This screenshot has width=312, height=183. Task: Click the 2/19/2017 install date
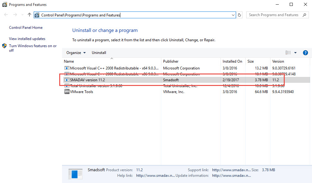(231, 80)
